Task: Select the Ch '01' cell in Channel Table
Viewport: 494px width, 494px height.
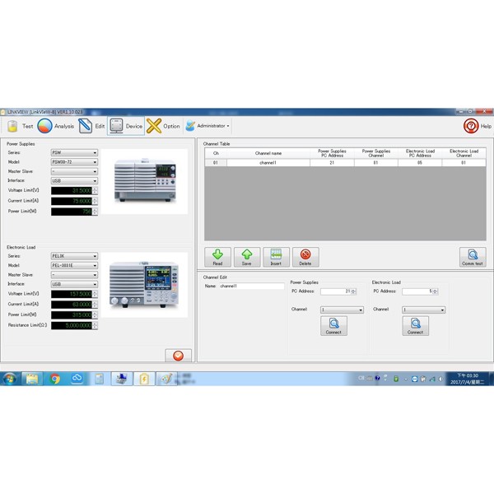Action: tap(216, 163)
